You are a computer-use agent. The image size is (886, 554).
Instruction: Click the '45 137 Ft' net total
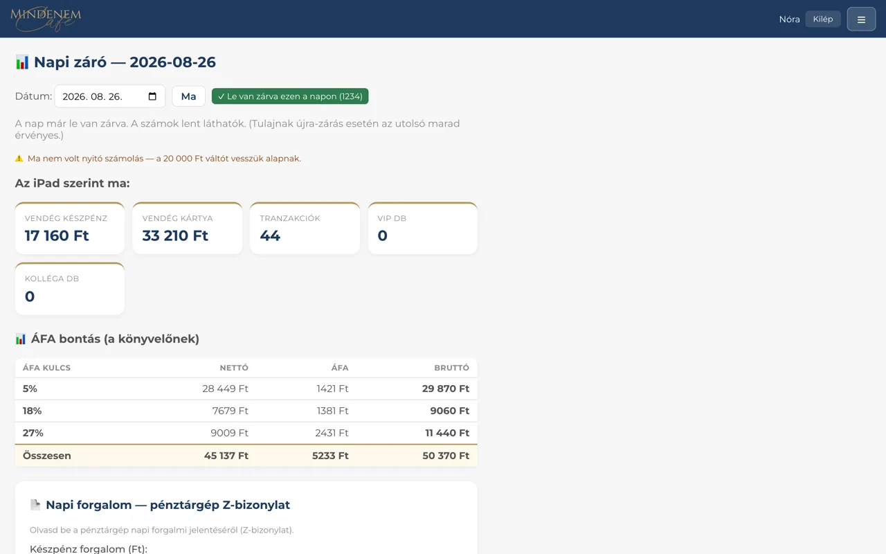tap(226, 456)
